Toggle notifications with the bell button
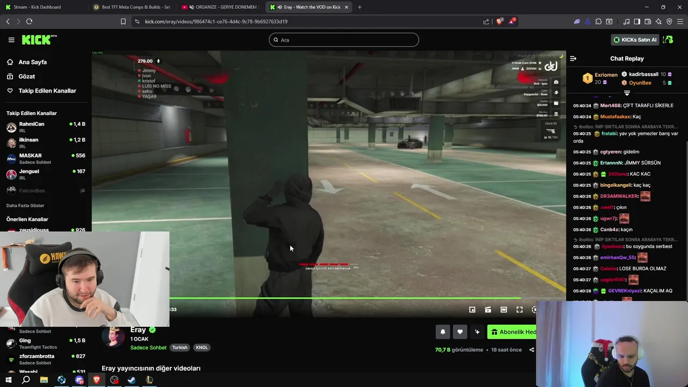 (442, 332)
